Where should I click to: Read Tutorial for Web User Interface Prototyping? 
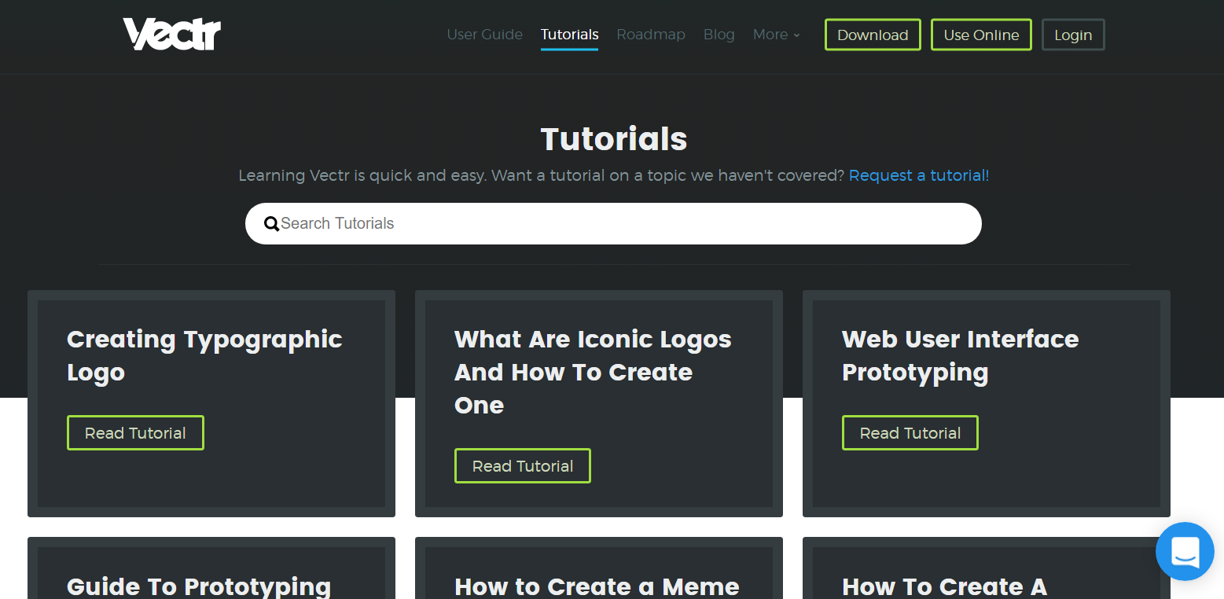tap(910, 433)
